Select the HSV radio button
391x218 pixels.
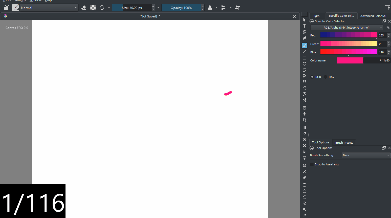pos(325,77)
